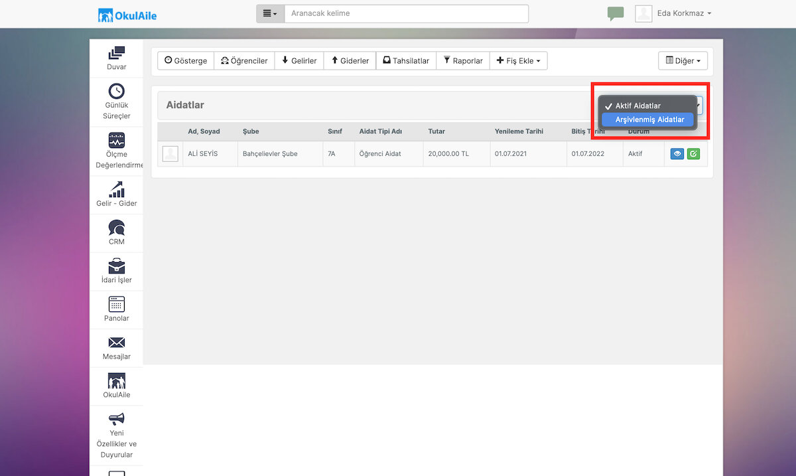Go to the Gösterge tab

[x=186, y=61]
